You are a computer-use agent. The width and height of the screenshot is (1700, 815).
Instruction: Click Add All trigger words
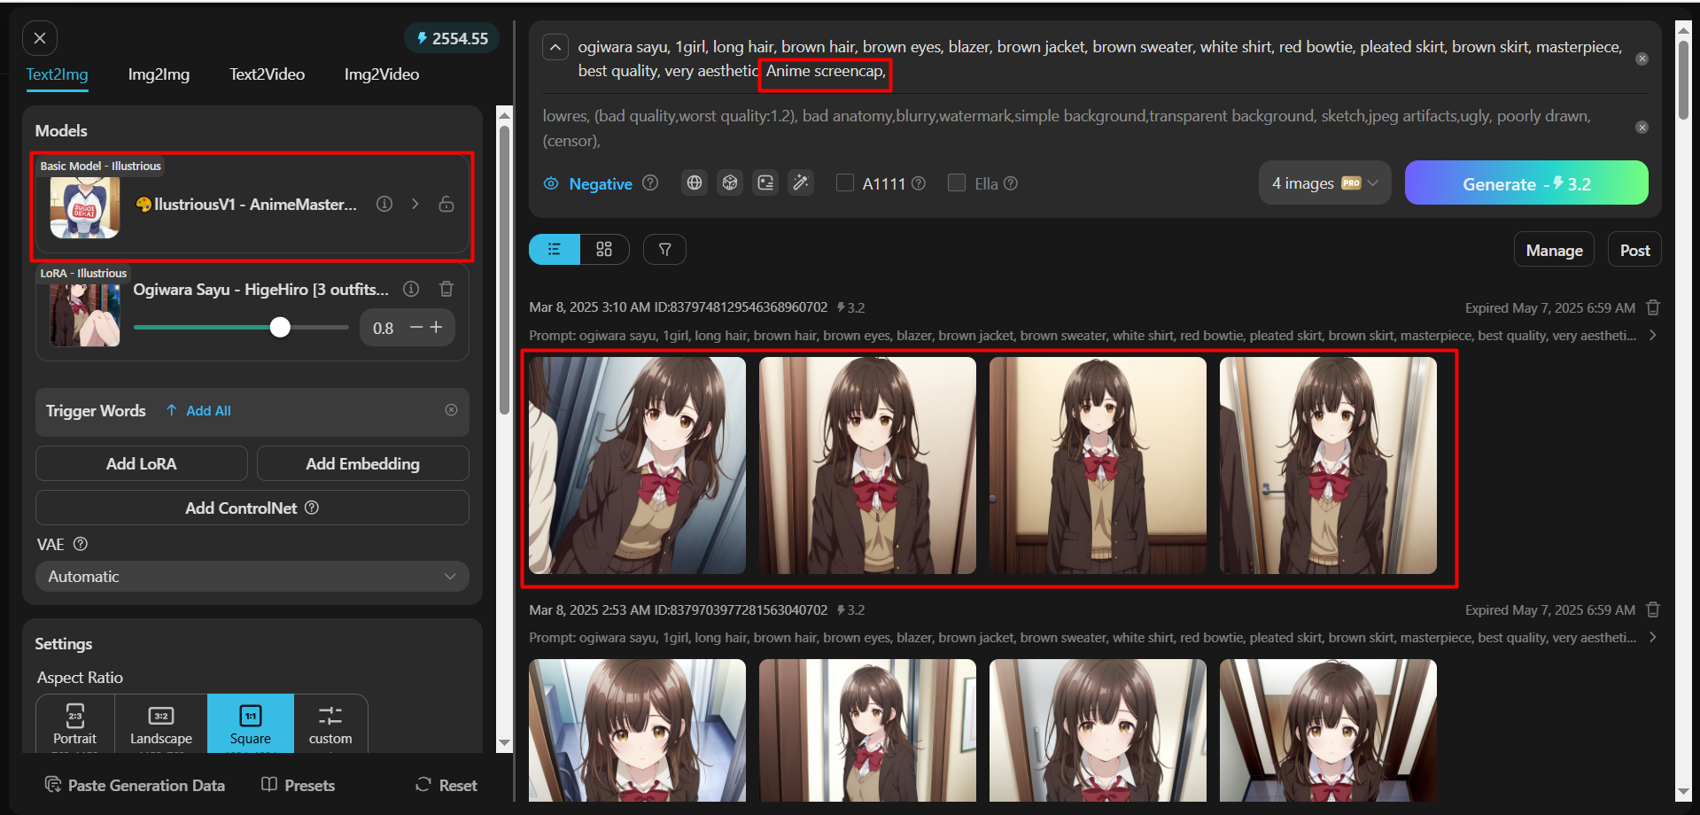(x=198, y=411)
